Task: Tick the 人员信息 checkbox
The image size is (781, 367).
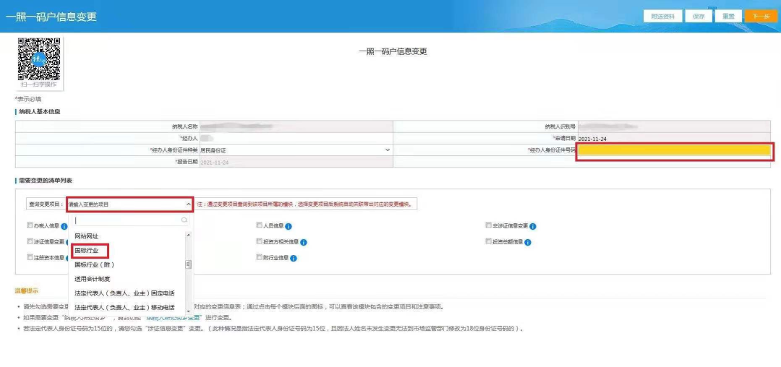Action: (x=259, y=225)
